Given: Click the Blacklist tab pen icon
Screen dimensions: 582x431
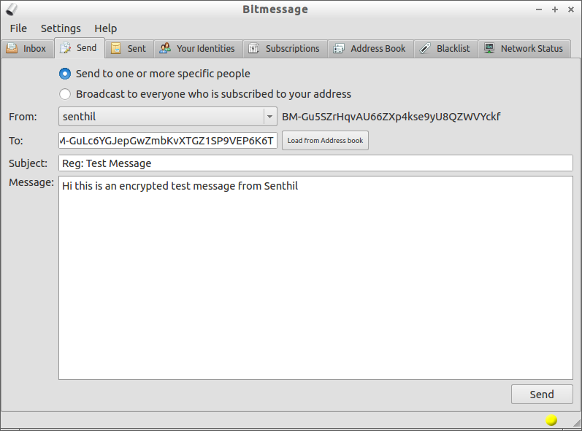Looking at the screenshot, I should pos(425,48).
